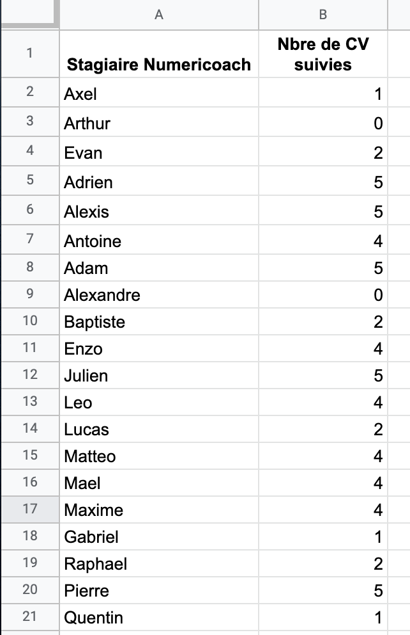Viewport: 410px width, 635px height.
Task: Select column A header
Action: pos(159,15)
